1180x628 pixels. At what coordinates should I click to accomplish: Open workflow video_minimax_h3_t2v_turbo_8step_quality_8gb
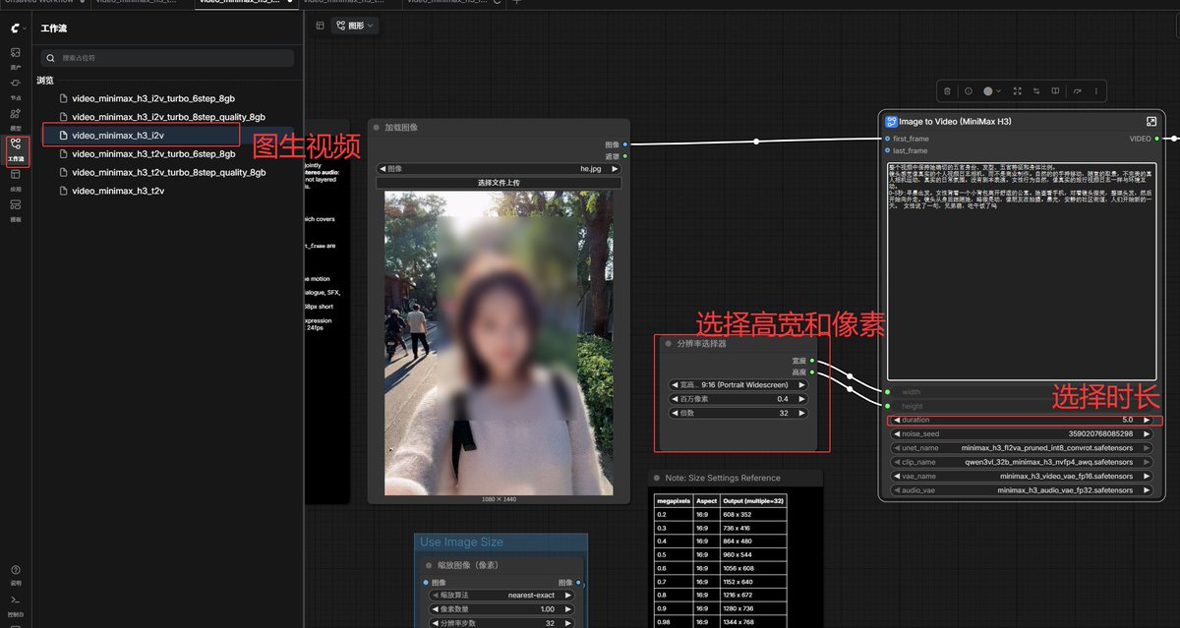click(168, 172)
